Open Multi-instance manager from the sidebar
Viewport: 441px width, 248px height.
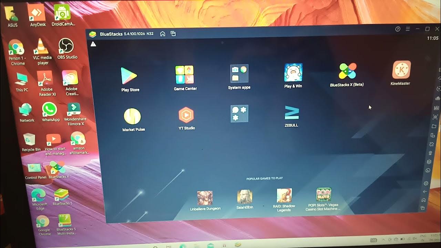(433, 135)
